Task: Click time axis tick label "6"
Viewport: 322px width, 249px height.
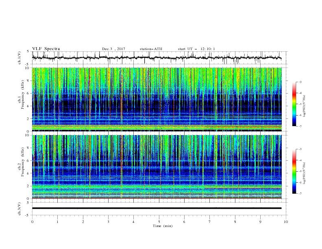Action: coord(185,222)
